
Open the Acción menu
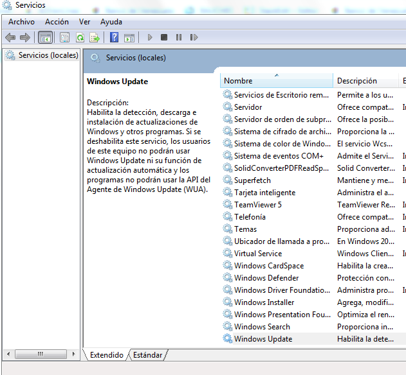click(x=57, y=22)
